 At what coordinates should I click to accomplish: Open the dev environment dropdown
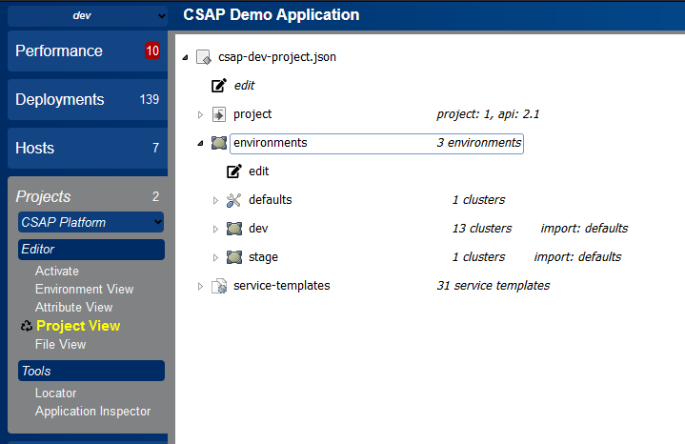(88, 16)
